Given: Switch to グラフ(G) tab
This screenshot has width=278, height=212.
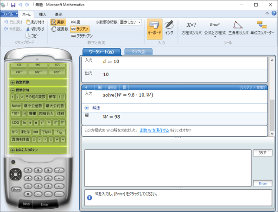Looking at the screenshot, I should (139, 52).
